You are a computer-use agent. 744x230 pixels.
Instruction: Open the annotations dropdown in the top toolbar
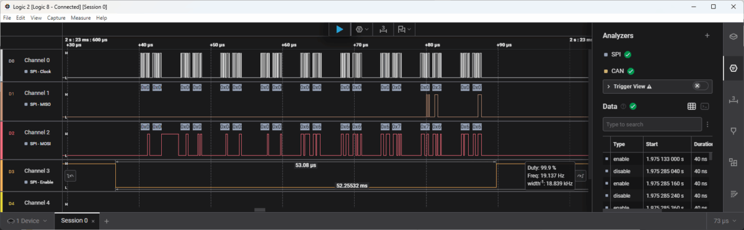click(x=405, y=29)
